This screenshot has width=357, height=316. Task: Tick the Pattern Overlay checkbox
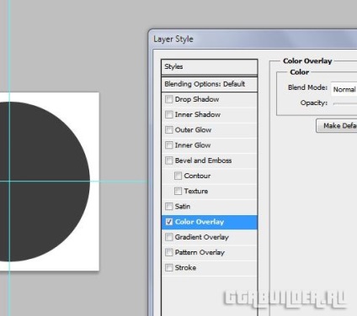point(169,252)
